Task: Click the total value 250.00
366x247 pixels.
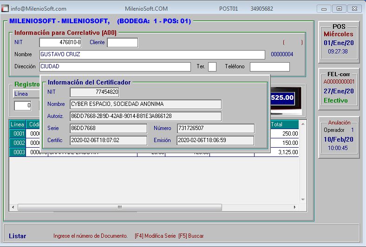Action: click(290, 134)
